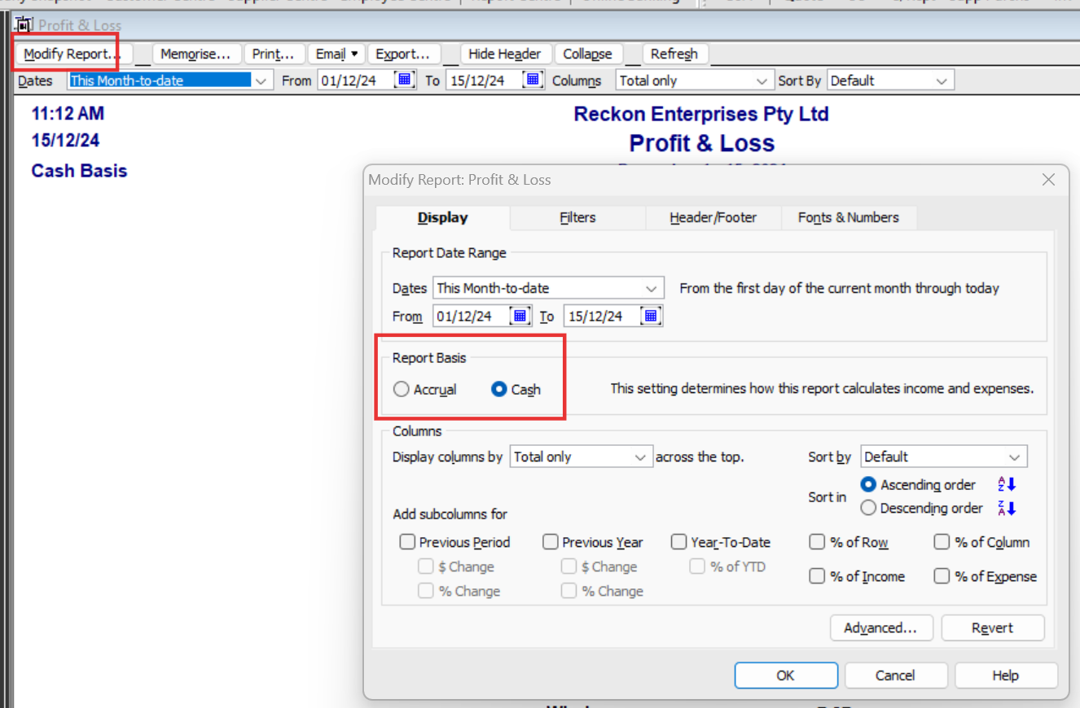This screenshot has height=708, width=1080.
Task: Open calendar picker beside toolbar From date
Action: pyautogui.click(x=405, y=80)
